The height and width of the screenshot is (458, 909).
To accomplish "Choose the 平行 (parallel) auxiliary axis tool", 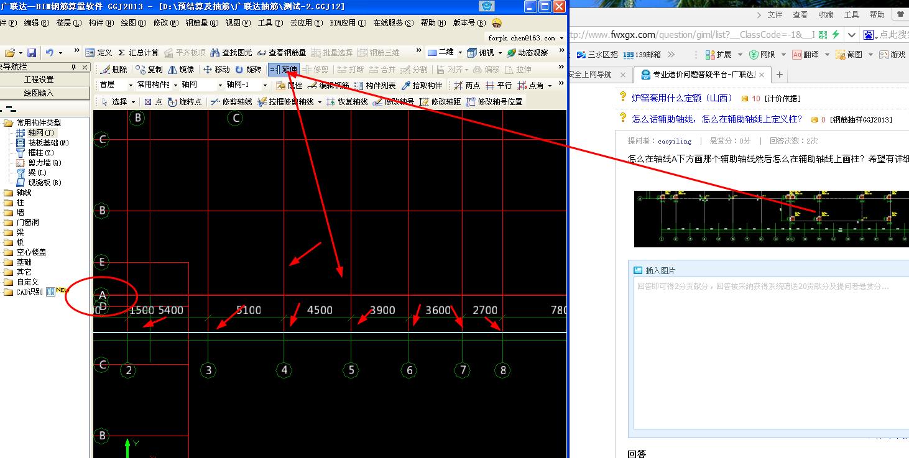I will 499,85.
